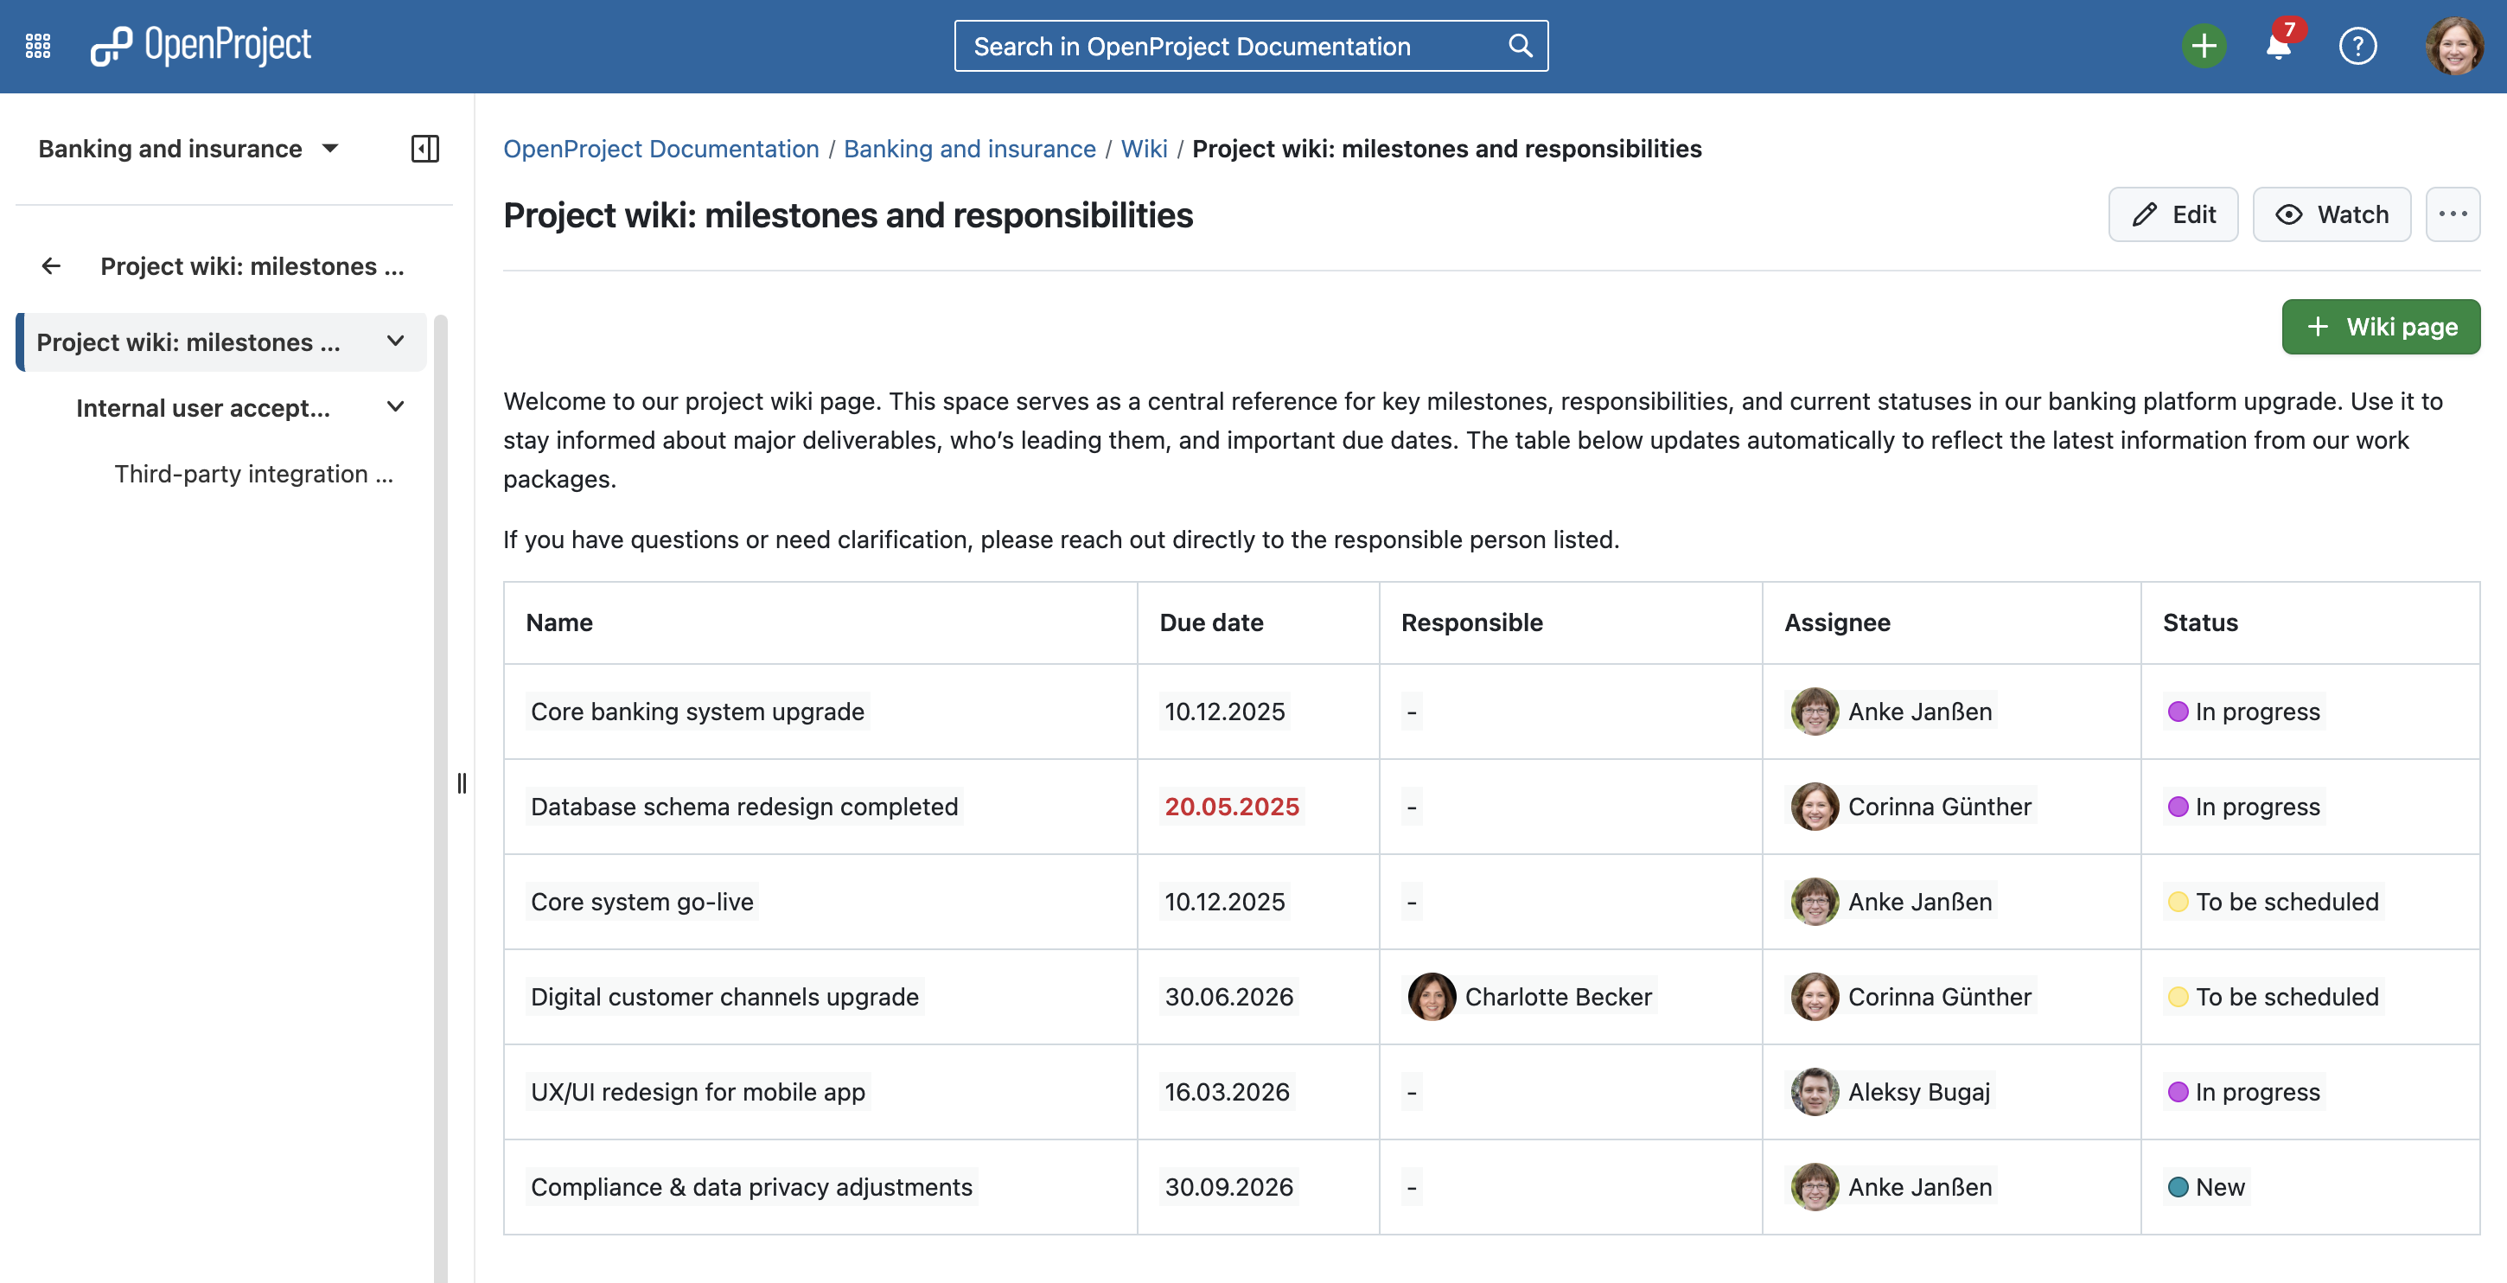Screen dimensions: 2507x1283
Task: Click the OpenProject logo
Action: tap(201, 46)
